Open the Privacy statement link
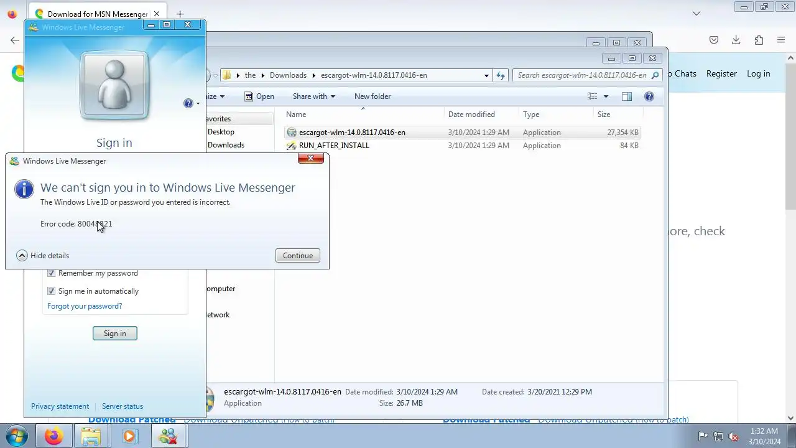 (x=60, y=406)
